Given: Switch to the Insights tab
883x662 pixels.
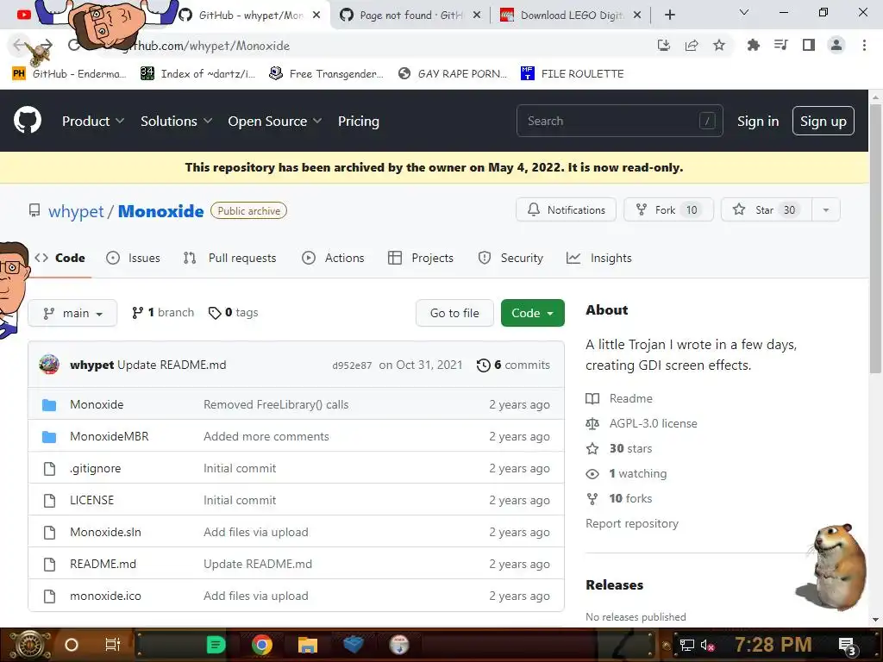Looking at the screenshot, I should click(x=599, y=258).
